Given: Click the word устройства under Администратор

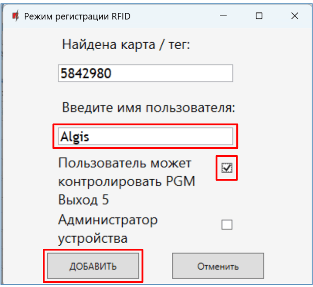Looking at the screenshot, I should click(x=93, y=239).
